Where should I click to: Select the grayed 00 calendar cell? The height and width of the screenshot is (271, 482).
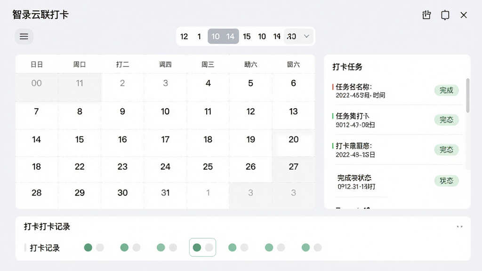tap(37, 87)
